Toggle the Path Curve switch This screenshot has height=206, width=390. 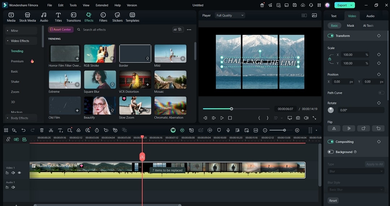click(381, 93)
